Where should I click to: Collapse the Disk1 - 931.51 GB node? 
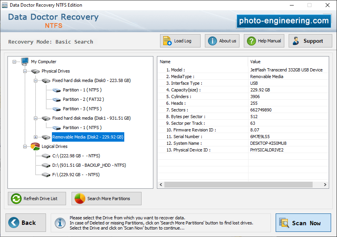[35, 118]
